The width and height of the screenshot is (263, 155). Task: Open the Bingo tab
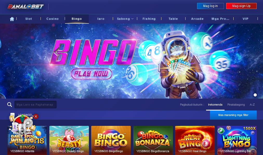pyautogui.click(x=77, y=19)
